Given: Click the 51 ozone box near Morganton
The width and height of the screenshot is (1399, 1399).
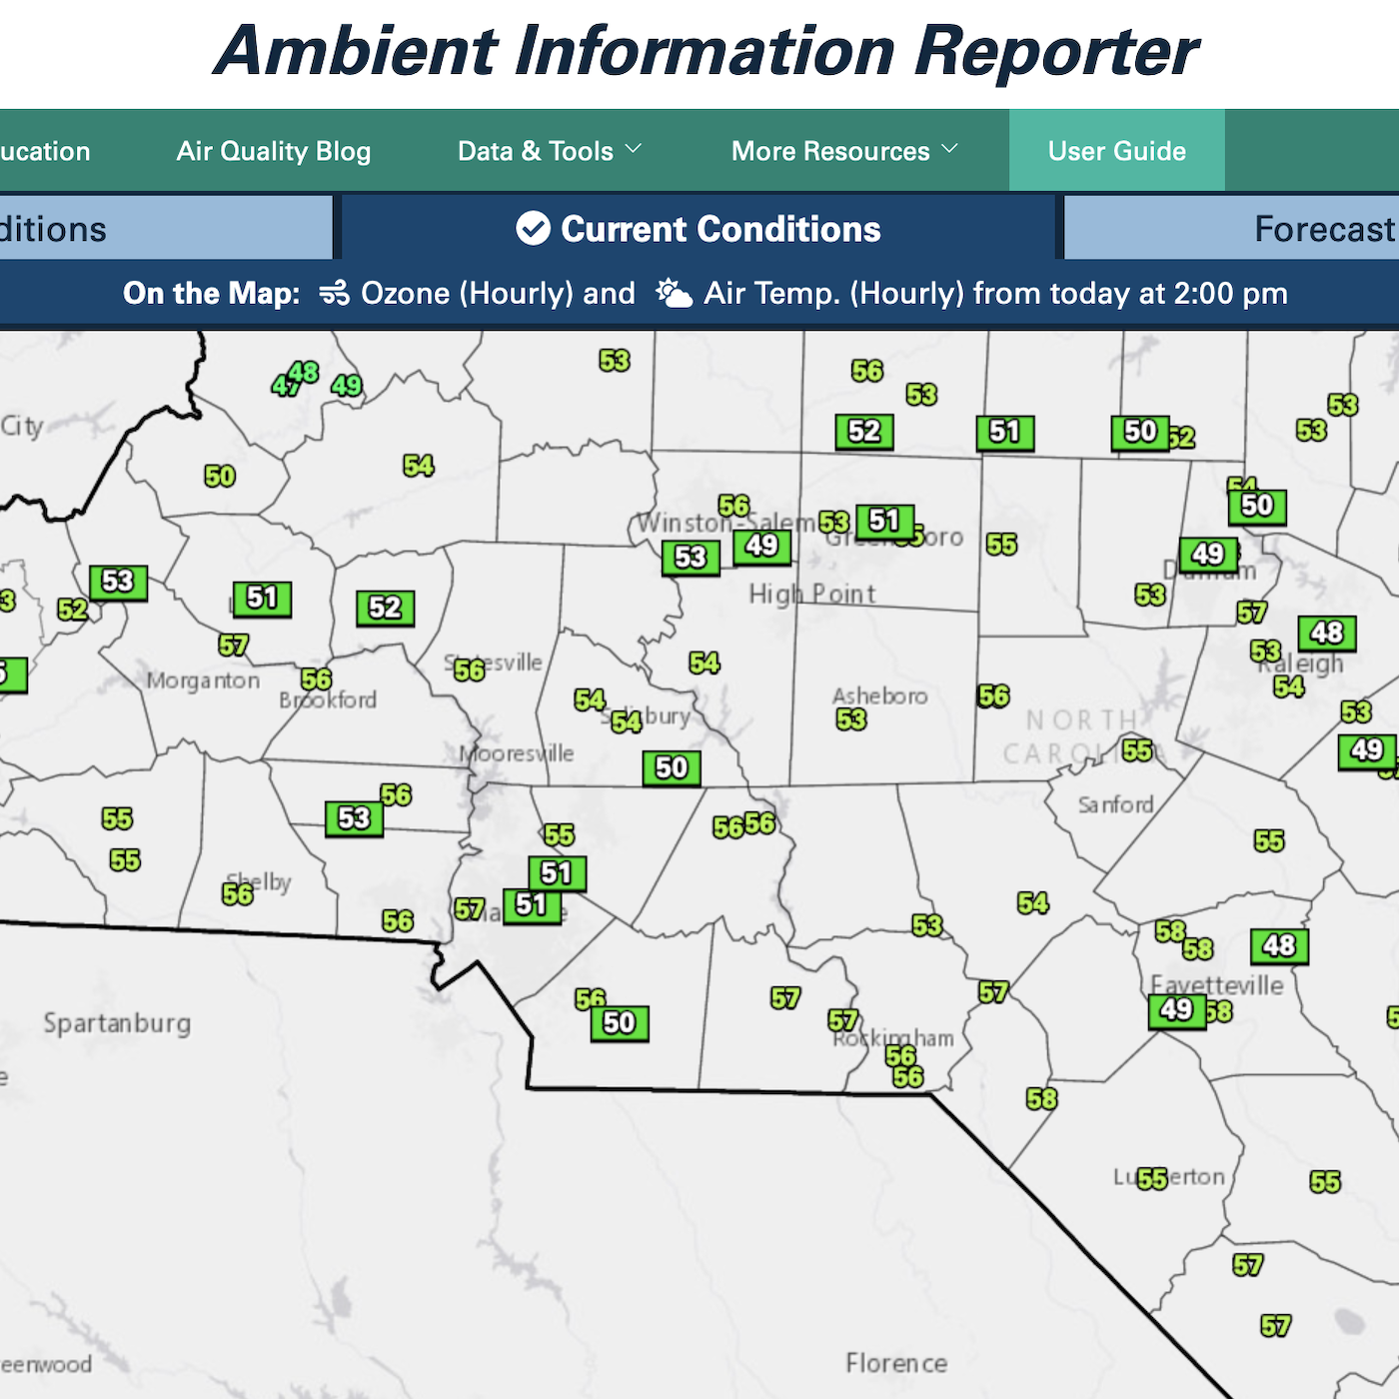Looking at the screenshot, I should click(x=262, y=599).
